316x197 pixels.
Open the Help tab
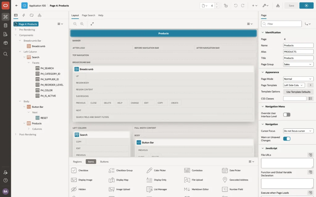point(101,15)
